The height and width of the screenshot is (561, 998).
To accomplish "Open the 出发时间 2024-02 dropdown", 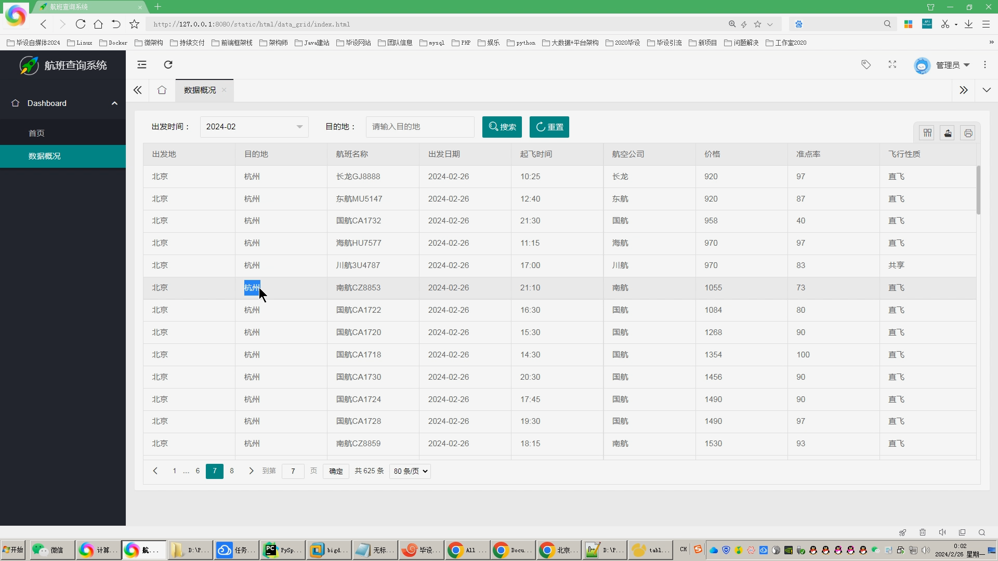I will coord(254,127).
